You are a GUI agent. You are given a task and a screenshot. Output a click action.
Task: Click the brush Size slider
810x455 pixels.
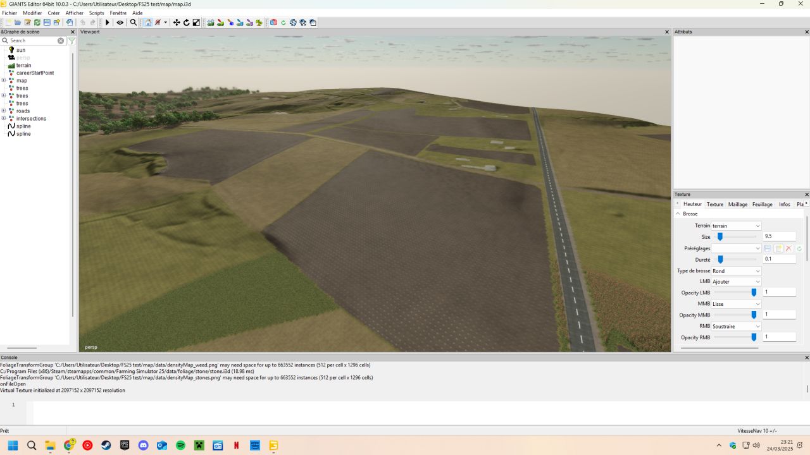pyautogui.click(x=736, y=236)
